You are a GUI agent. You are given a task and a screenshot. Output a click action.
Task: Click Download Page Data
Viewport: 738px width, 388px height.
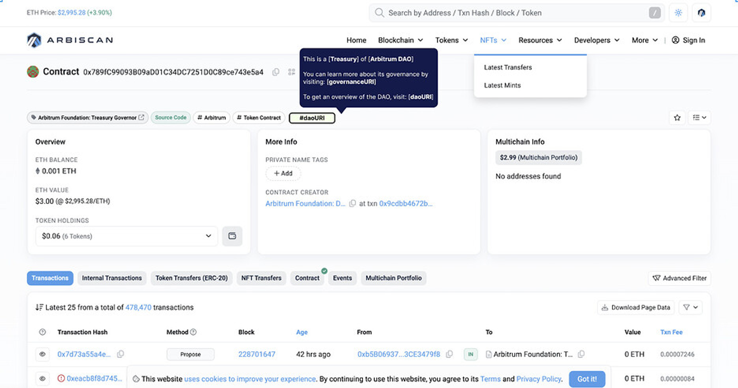[636, 307]
